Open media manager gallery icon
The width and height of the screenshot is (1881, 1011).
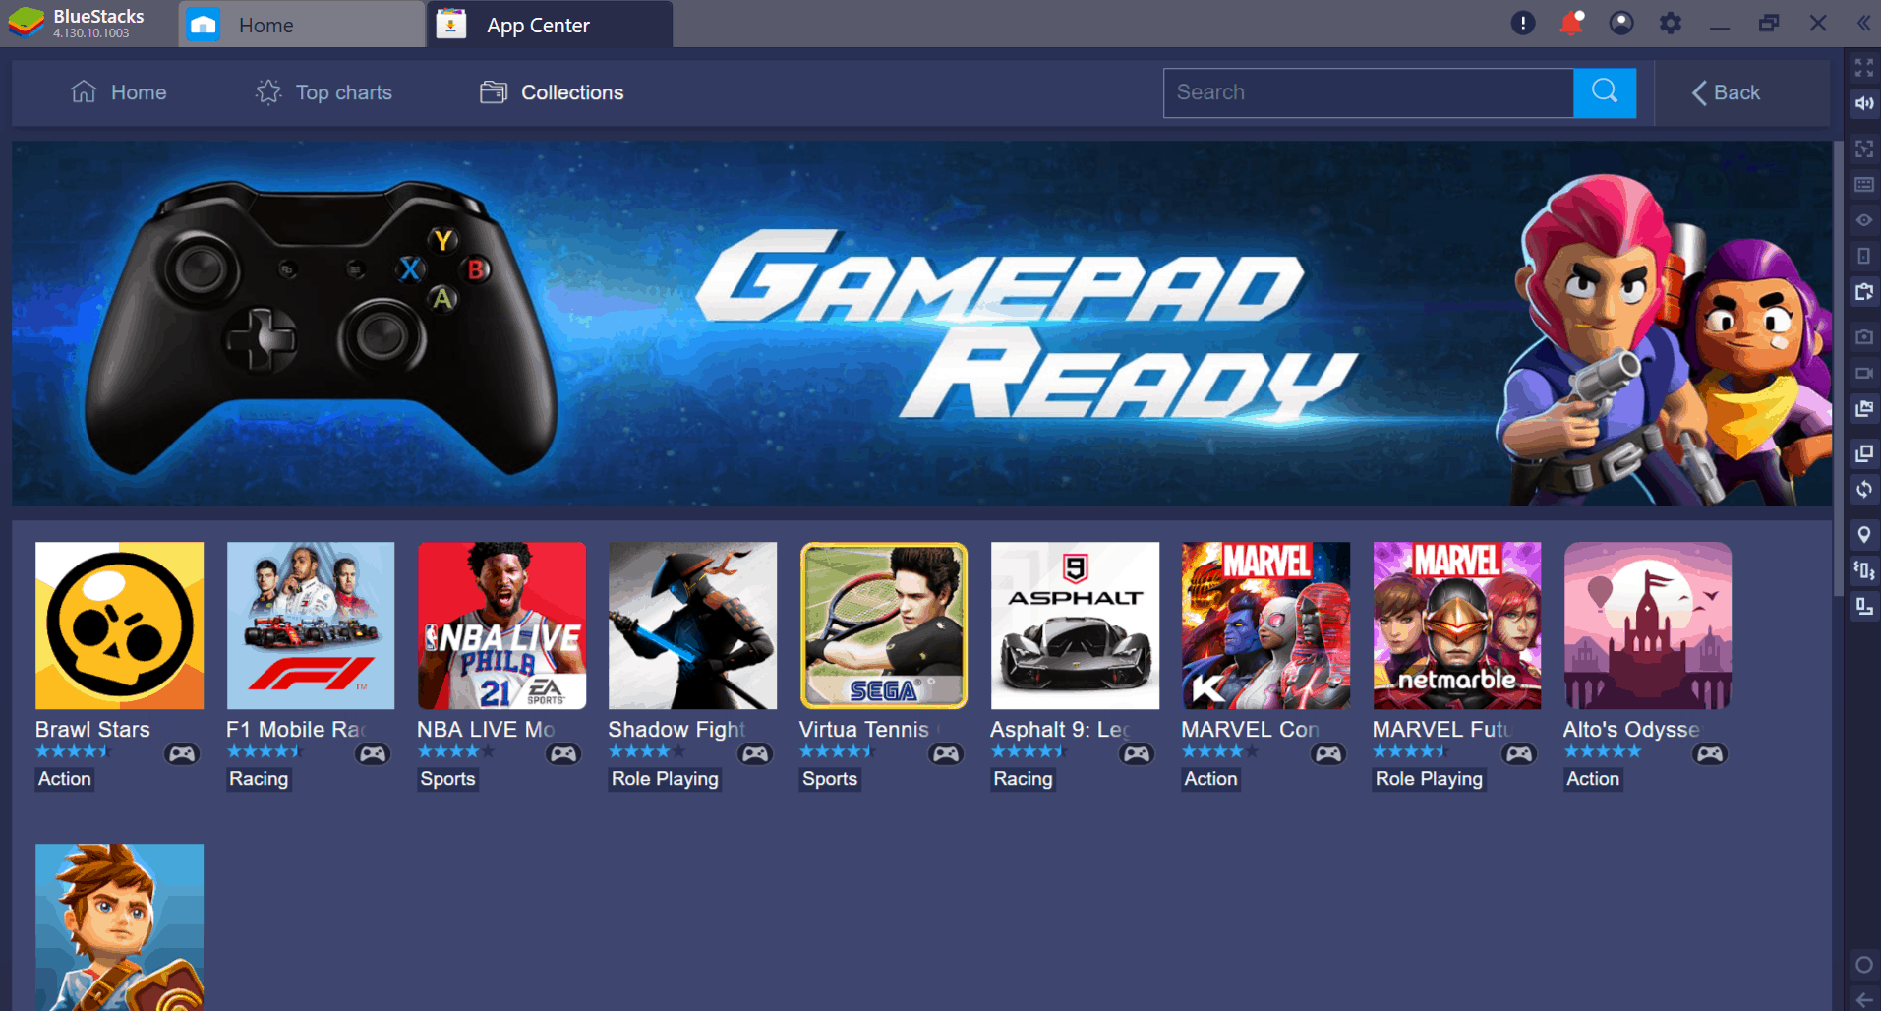click(1863, 408)
